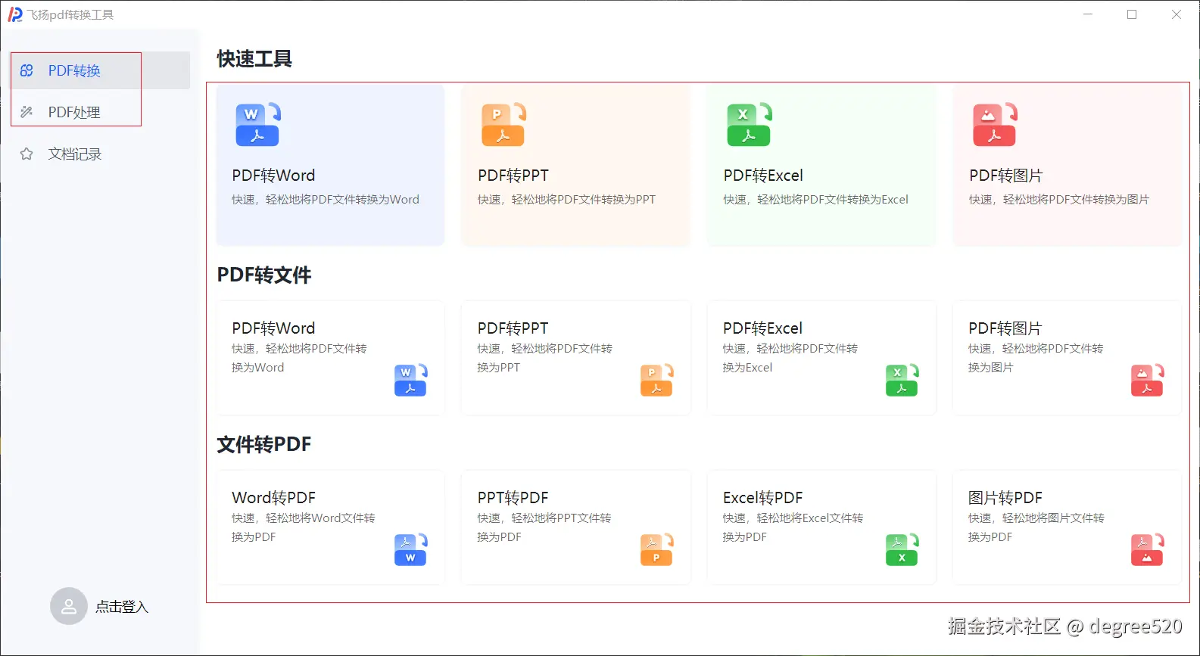Click the 飞扬pdf转换工具 app logo
Viewport: 1200px width, 656px height.
pyautogui.click(x=15, y=15)
